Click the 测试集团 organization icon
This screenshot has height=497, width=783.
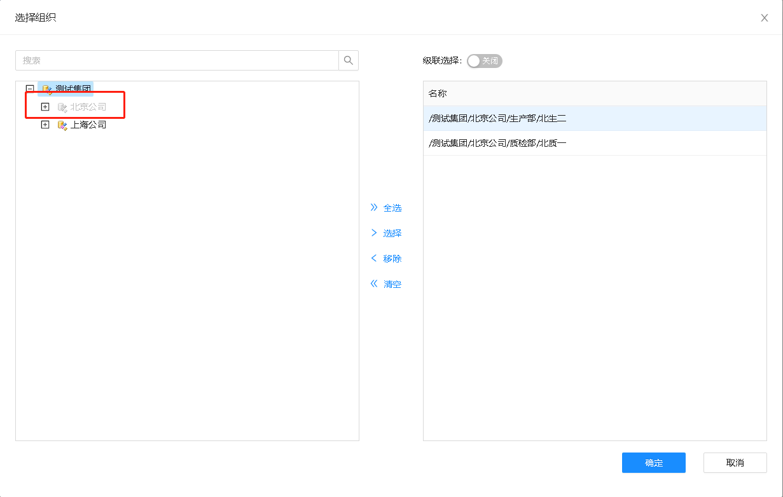tap(47, 89)
